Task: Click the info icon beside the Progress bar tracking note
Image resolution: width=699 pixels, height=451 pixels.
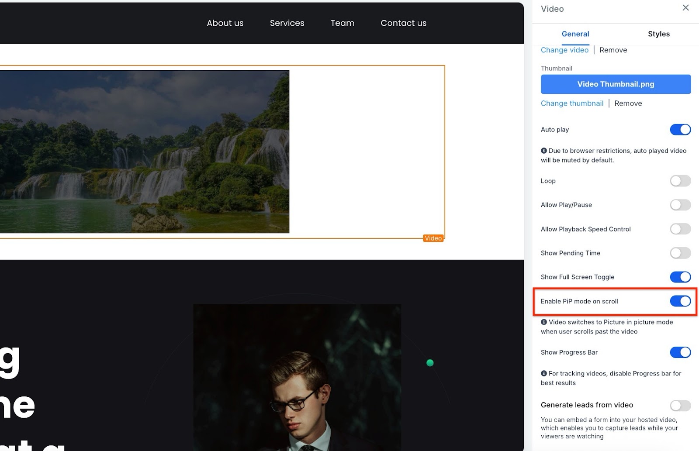Action: click(x=543, y=374)
